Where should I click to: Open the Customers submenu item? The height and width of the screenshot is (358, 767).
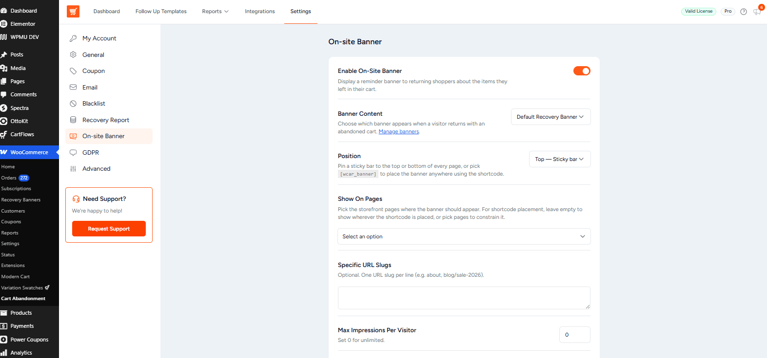(x=13, y=211)
